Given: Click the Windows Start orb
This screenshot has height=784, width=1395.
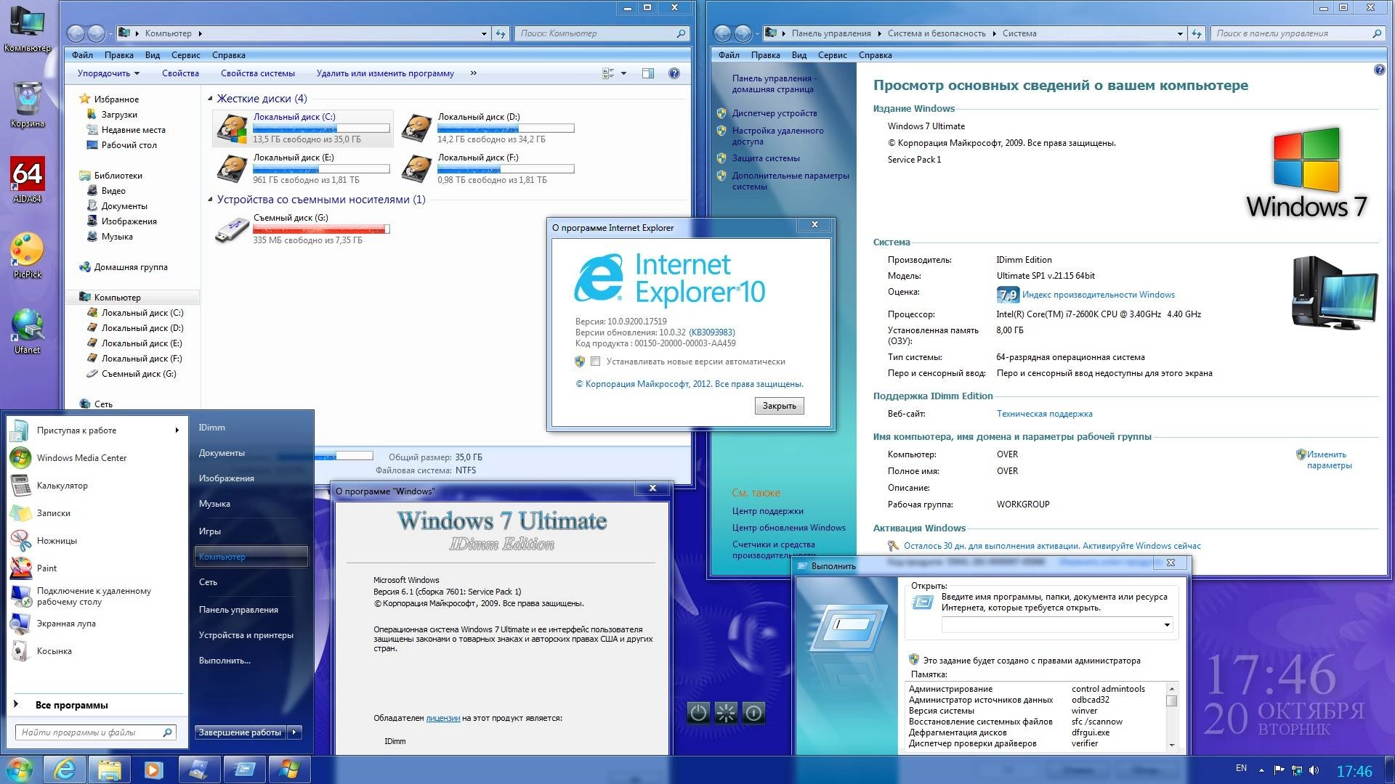Looking at the screenshot, I should click(19, 769).
